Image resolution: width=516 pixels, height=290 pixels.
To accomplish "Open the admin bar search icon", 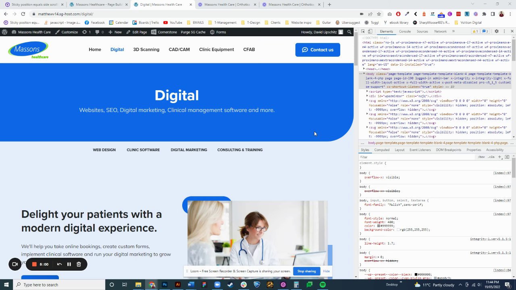I will (350, 32).
